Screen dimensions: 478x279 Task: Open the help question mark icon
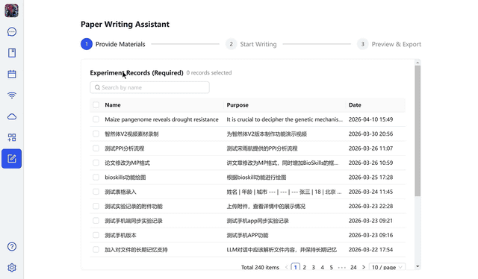coord(12,246)
